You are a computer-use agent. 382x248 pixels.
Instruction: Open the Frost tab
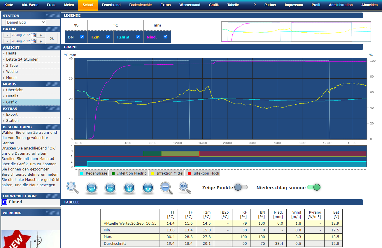(x=51, y=5)
